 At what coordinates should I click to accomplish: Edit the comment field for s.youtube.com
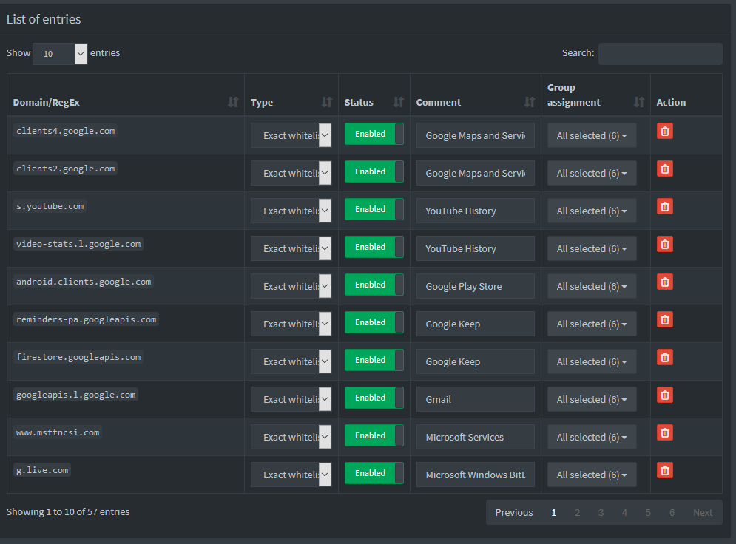475,211
